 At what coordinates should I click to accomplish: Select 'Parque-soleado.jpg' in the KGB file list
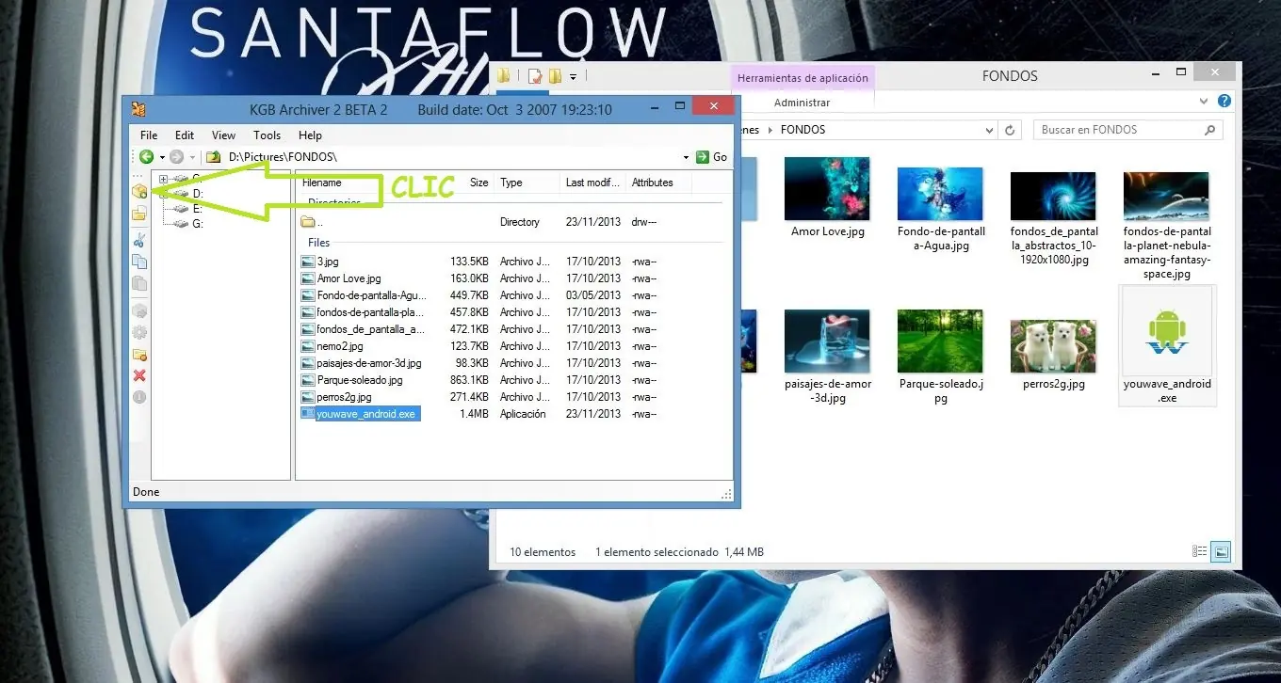click(x=360, y=380)
